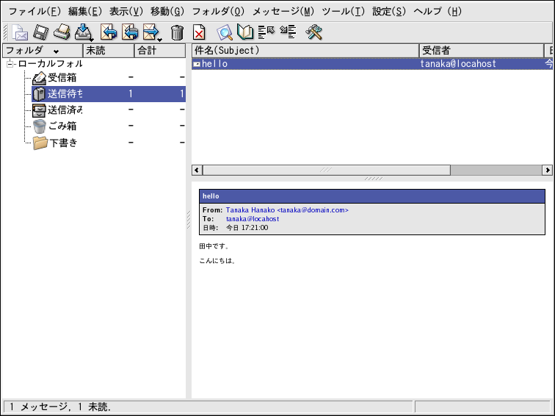Click the reply to sender icon
Image resolution: width=555 pixels, height=416 pixels.
[109, 32]
